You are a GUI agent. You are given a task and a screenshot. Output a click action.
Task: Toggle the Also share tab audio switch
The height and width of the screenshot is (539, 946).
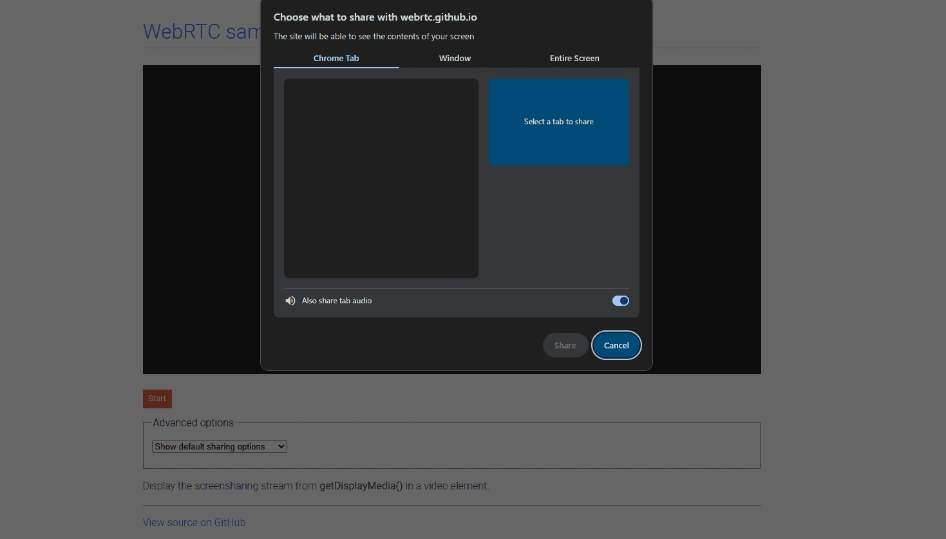621,301
